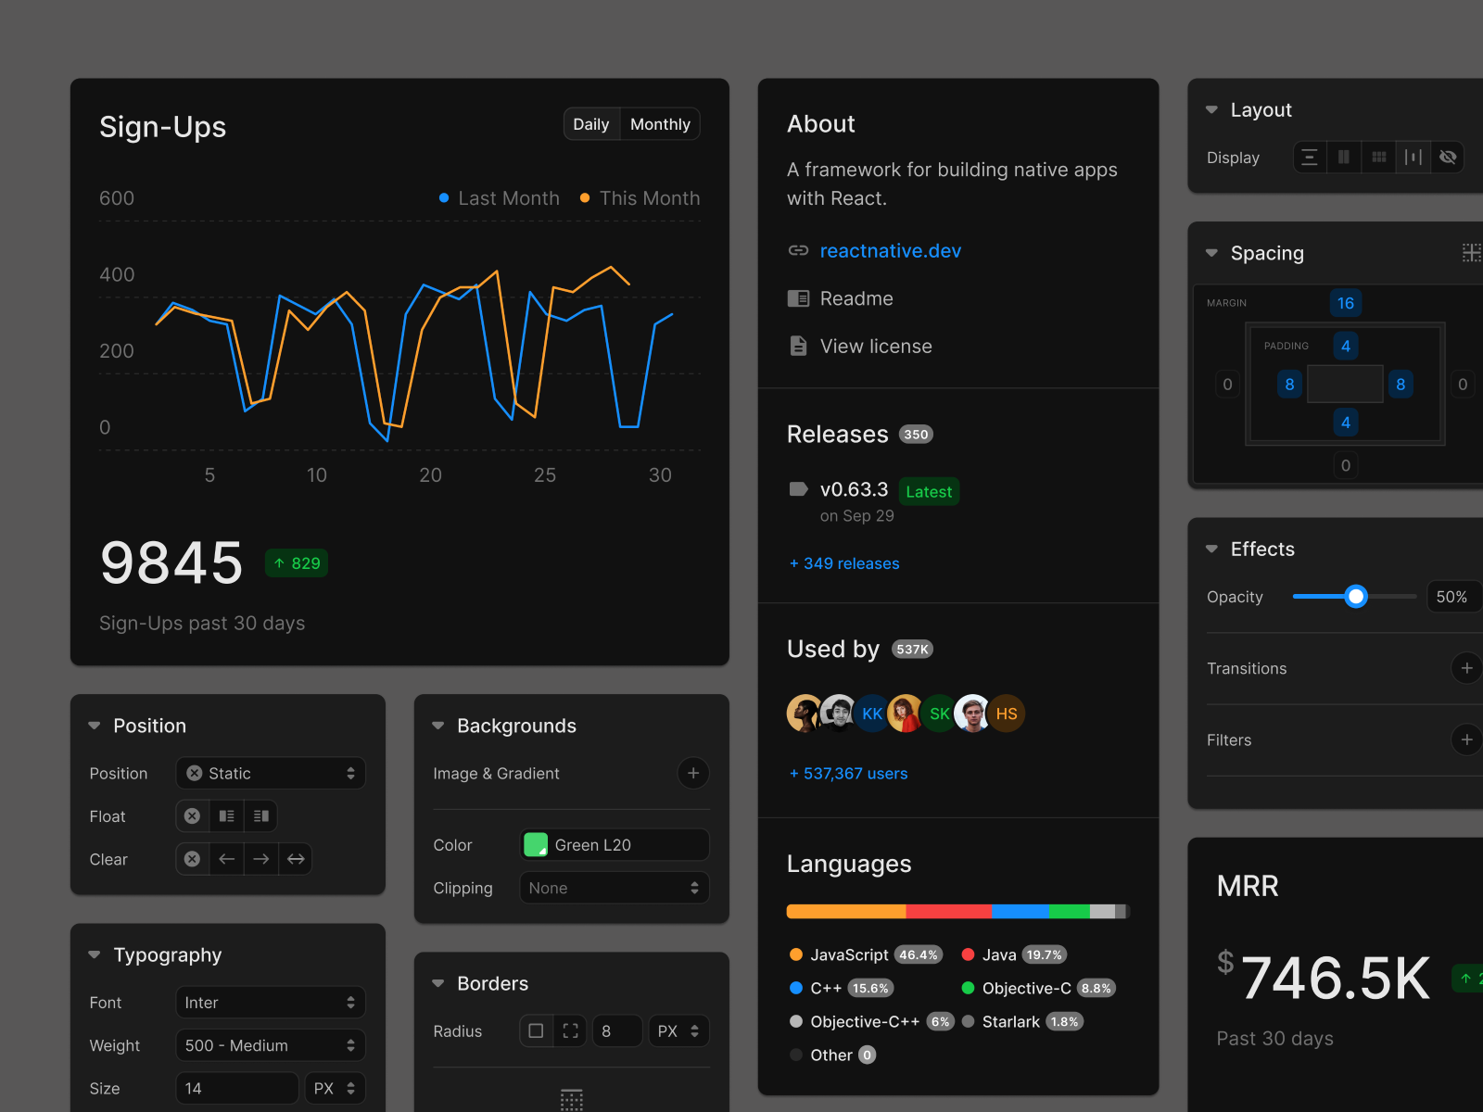
Task: Click the Opacity slider handle
Action: (1356, 597)
